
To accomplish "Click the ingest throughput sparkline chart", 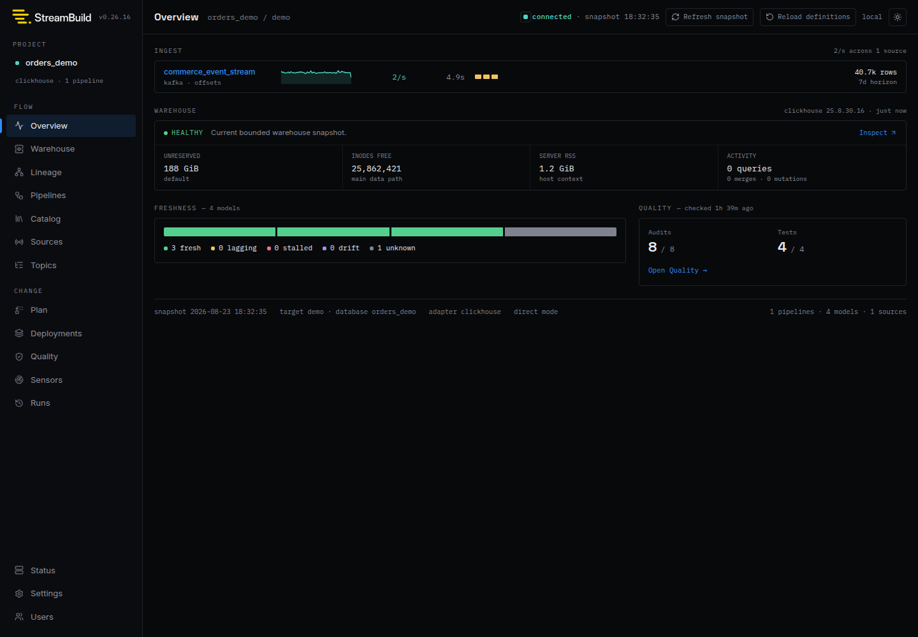I will [316, 76].
